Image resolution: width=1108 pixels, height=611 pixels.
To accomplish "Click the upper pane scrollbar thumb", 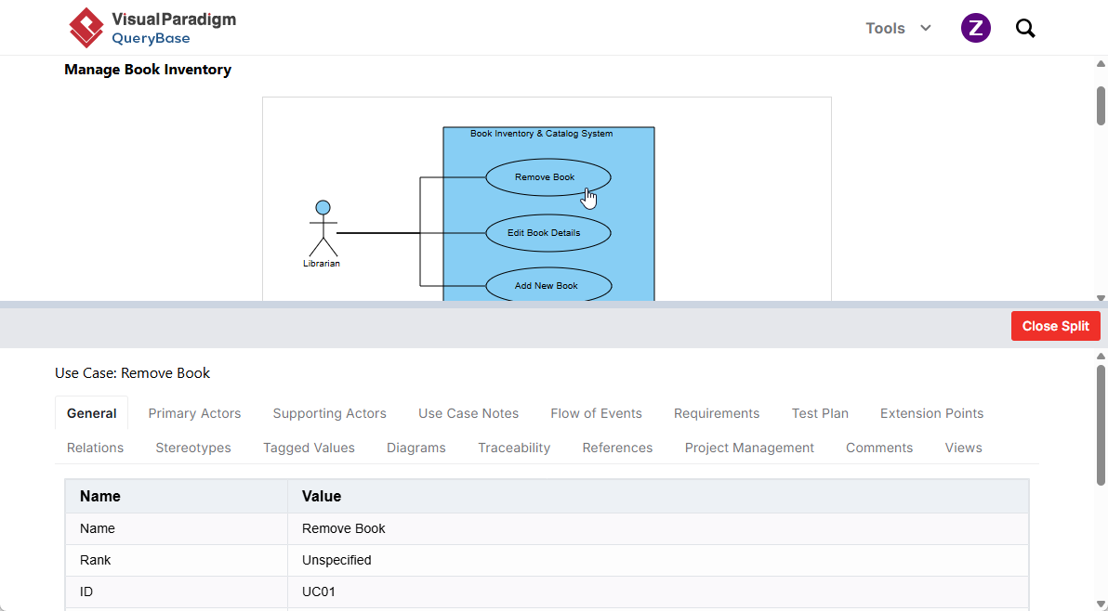I will click(1101, 106).
